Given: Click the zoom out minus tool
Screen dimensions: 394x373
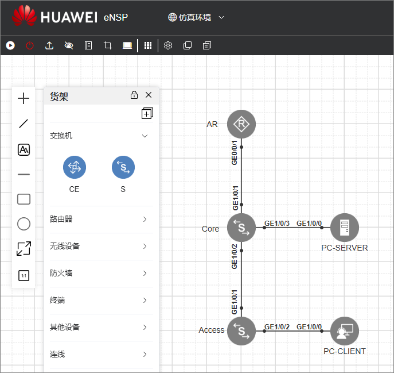Looking at the screenshot, I should pyautogui.click(x=24, y=174).
